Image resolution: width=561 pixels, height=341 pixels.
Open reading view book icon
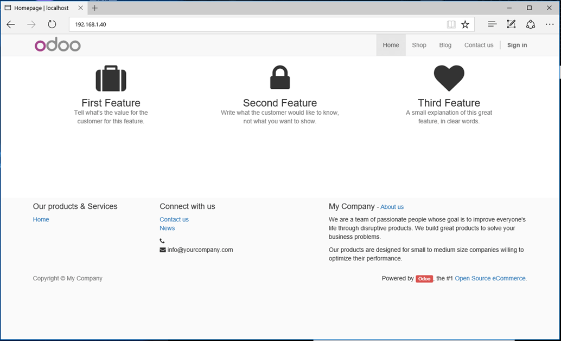[451, 24]
